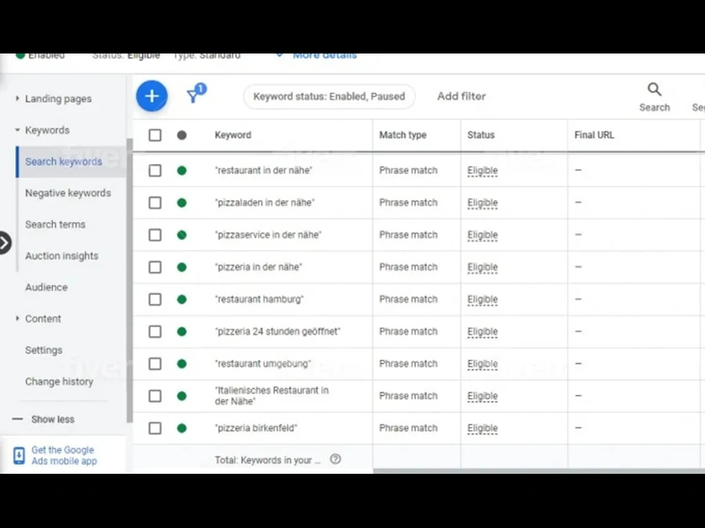705x528 pixels.
Task: Click the Search magnifier icon
Action: coord(654,89)
